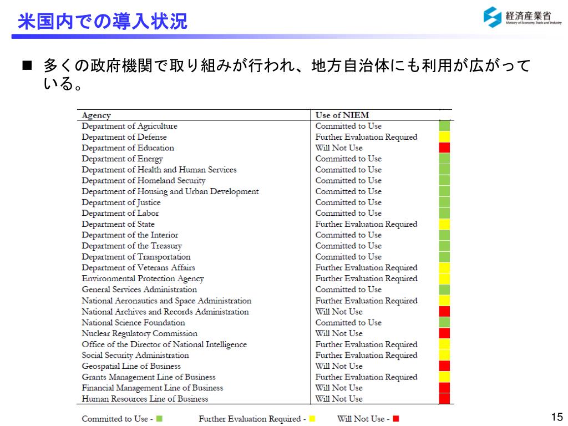568x426 pixels.
Task: Click red swatch for Nuclear Regulatory Commission
Action: click(x=444, y=333)
